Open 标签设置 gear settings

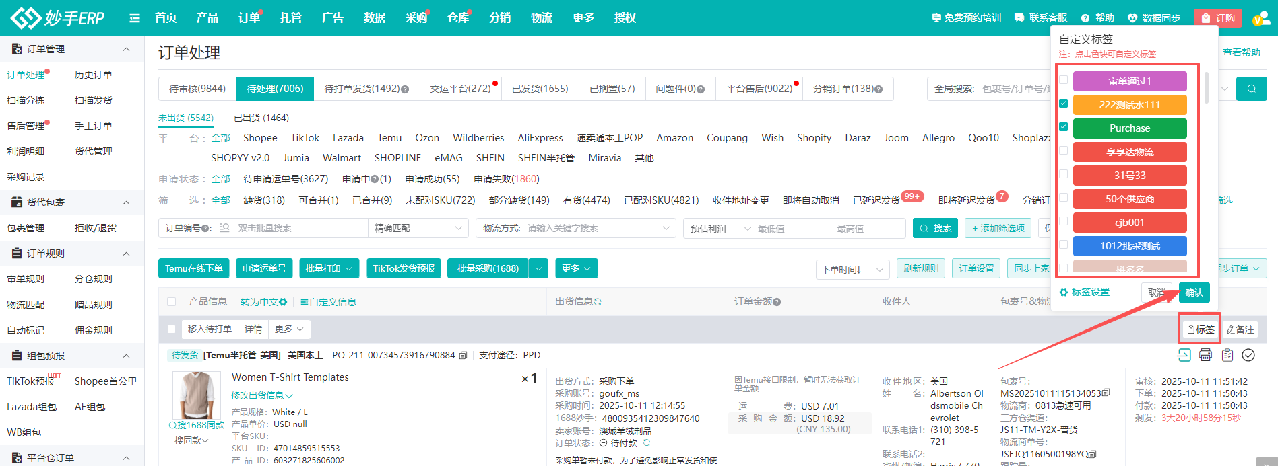click(x=1084, y=293)
